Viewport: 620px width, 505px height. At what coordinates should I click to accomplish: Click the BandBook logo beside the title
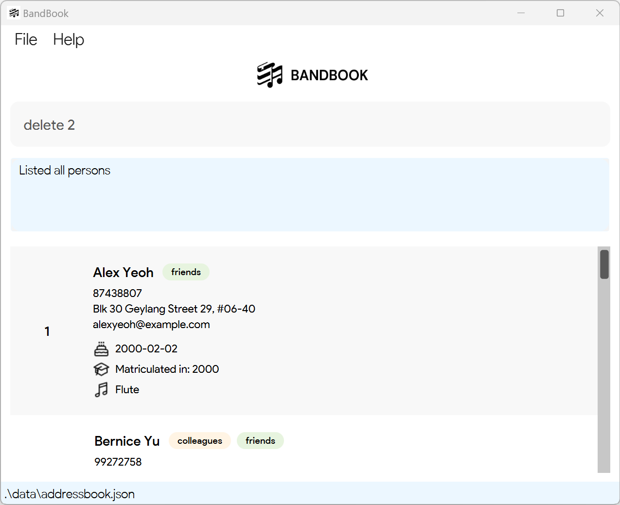(270, 75)
